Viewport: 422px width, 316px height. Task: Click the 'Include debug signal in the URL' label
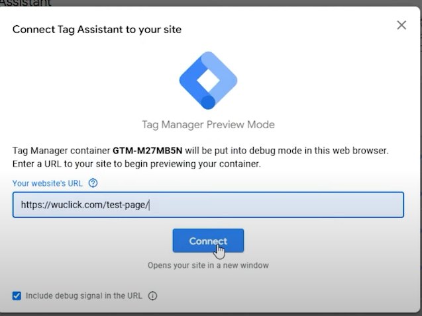point(83,296)
